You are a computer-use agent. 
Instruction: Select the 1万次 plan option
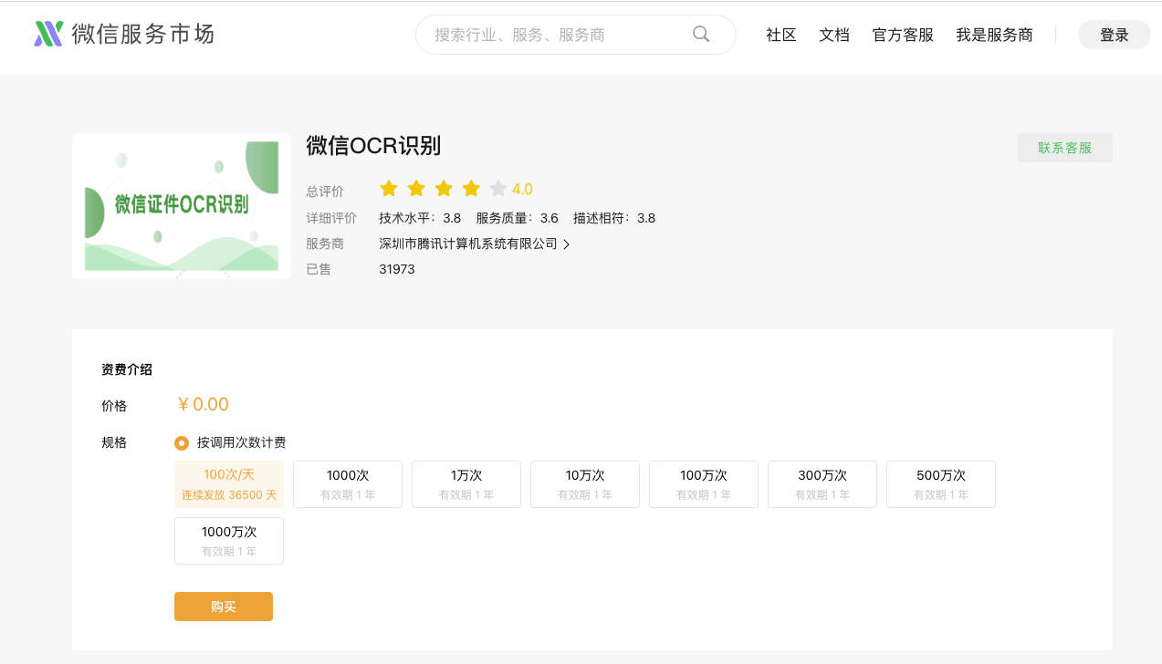(x=466, y=484)
